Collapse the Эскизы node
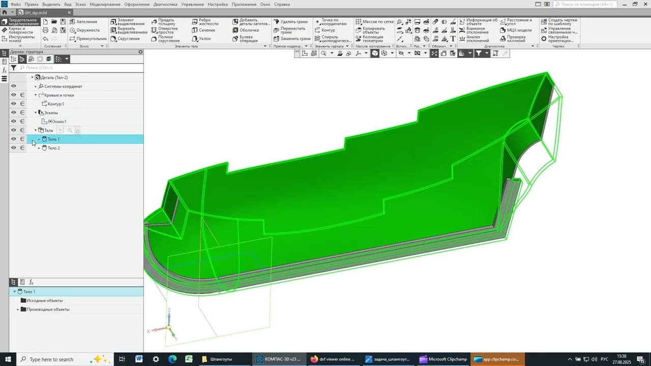651x366 pixels. click(x=36, y=113)
